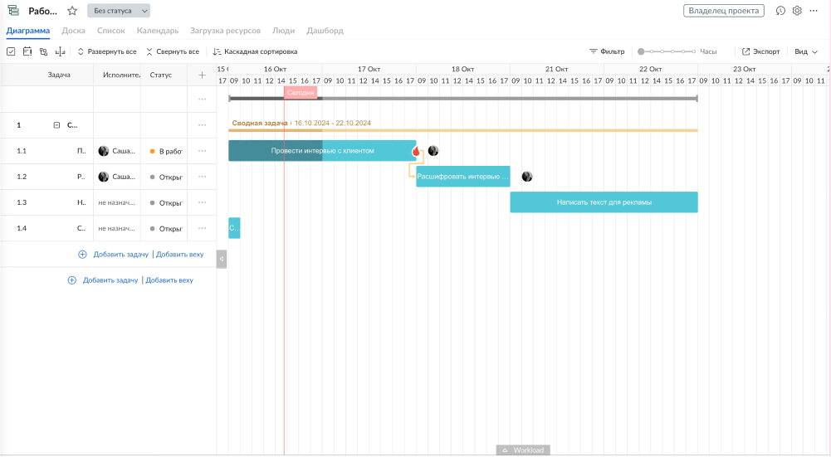The image size is (831, 457).
Task: Click the timeline zoom scale slider
Action: [667, 51]
